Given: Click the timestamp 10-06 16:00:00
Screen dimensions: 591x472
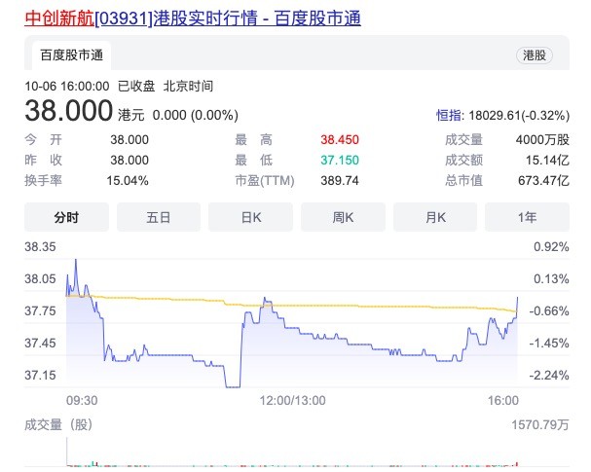Looking at the screenshot, I should pos(67,87).
